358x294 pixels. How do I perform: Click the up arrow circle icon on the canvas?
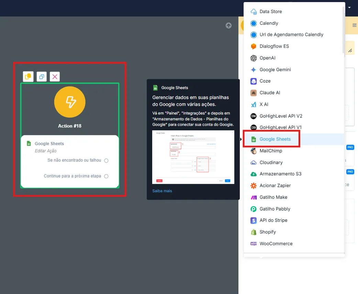coord(228,25)
